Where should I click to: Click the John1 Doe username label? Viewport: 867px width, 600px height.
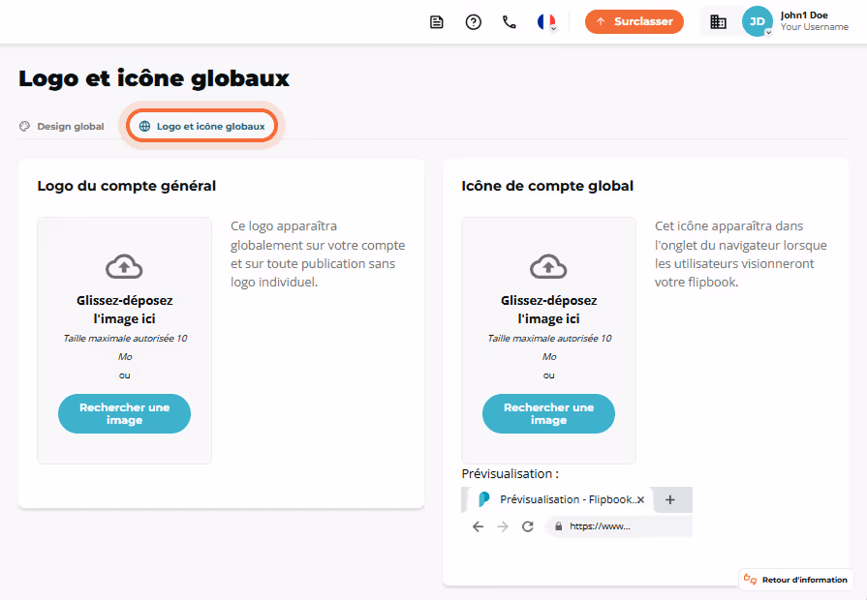click(804, 15)
